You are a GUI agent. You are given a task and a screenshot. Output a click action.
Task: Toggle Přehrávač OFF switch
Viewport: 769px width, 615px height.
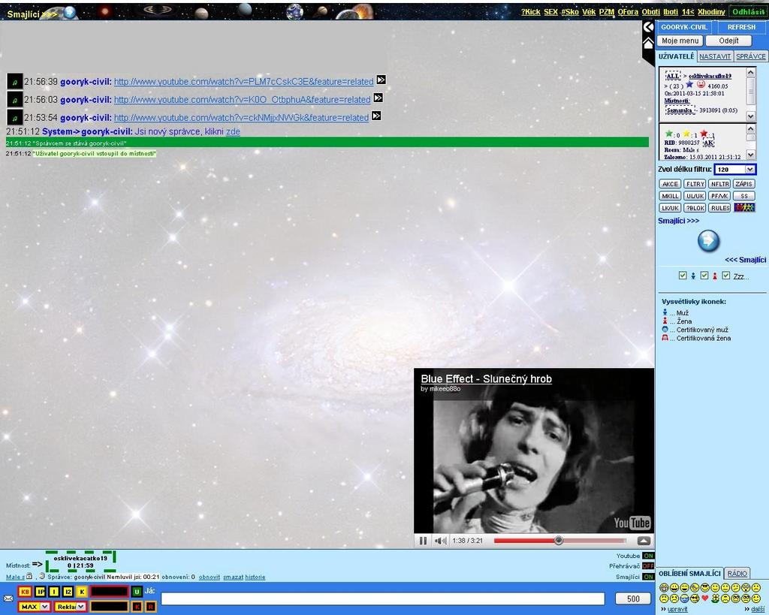[x=648, y=566]
